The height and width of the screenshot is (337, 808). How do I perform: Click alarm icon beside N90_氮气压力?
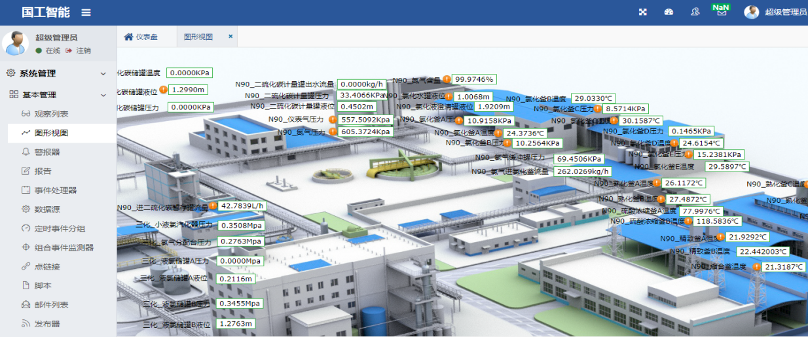(x=333, y=132)
